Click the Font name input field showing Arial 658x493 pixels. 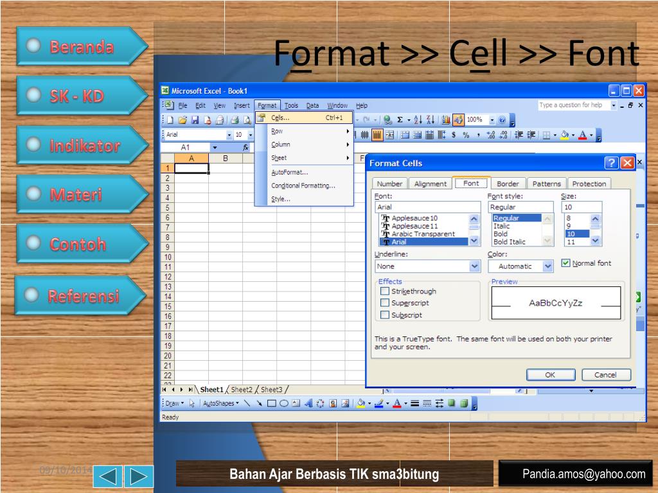point(427,207)
